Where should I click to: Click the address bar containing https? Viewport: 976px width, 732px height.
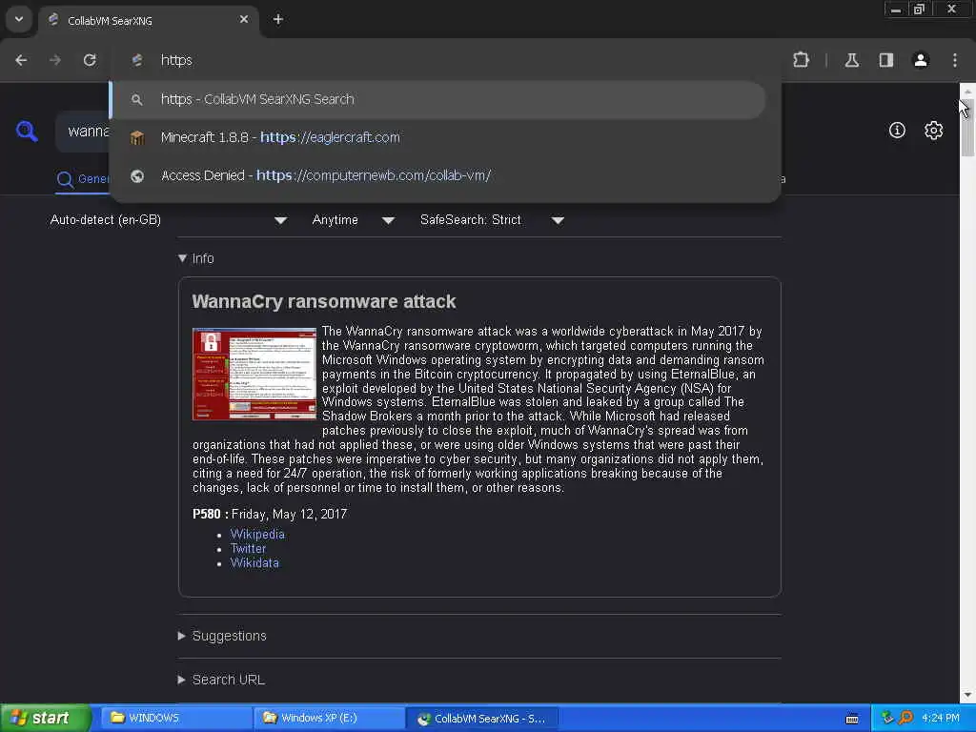tap(447, 60)
